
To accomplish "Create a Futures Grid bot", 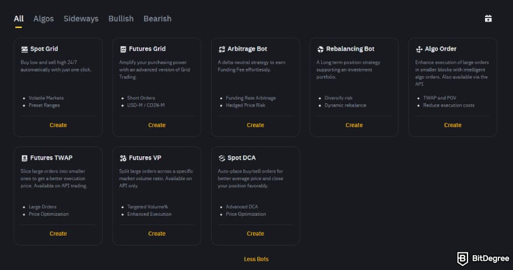I will coord(157,125).
